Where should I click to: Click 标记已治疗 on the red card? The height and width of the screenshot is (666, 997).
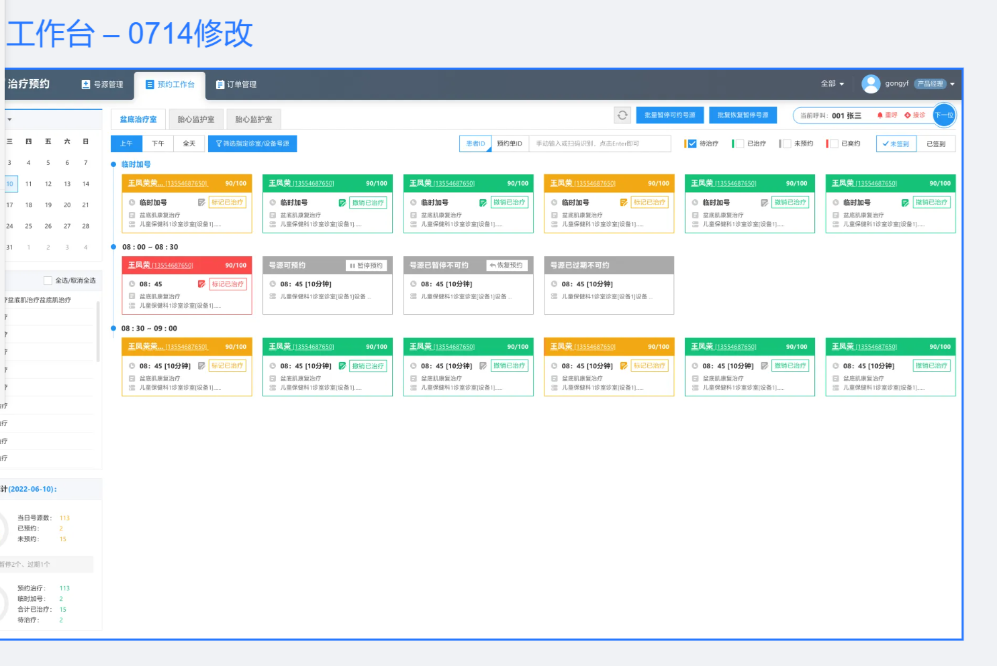228,284
